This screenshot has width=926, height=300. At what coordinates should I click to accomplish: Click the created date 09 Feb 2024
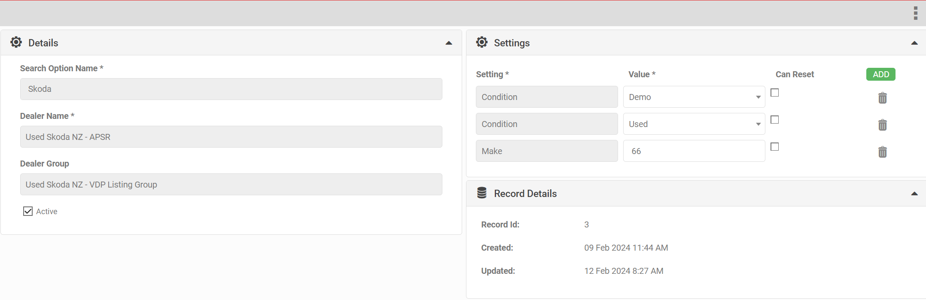coord(626,248)
